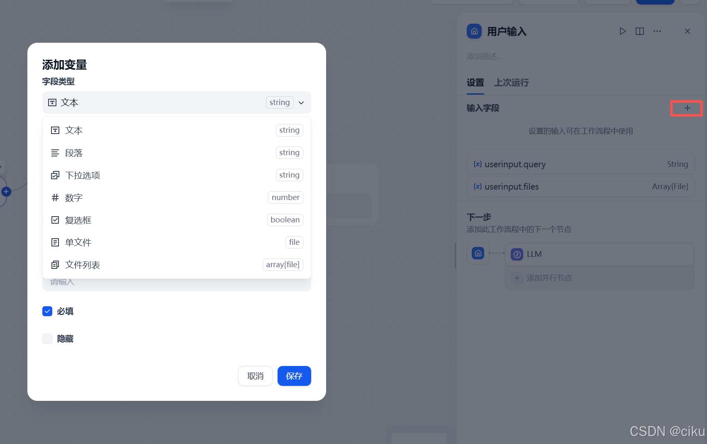This screenshot has height=444, width=707.
Task: Click the 请输入 input field
Action: [x=177, y=283]
